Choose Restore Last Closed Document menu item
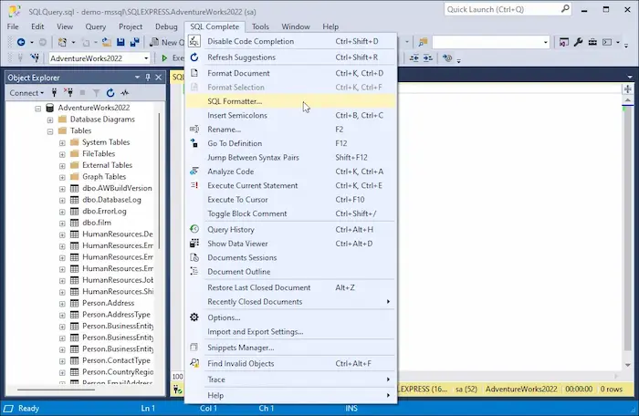The width and height of the screenshot is (639, 416). tap(291, 287)
